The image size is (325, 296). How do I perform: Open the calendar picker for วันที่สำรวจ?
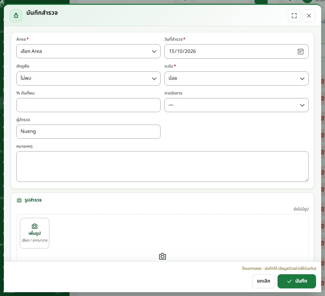(301, 51)
